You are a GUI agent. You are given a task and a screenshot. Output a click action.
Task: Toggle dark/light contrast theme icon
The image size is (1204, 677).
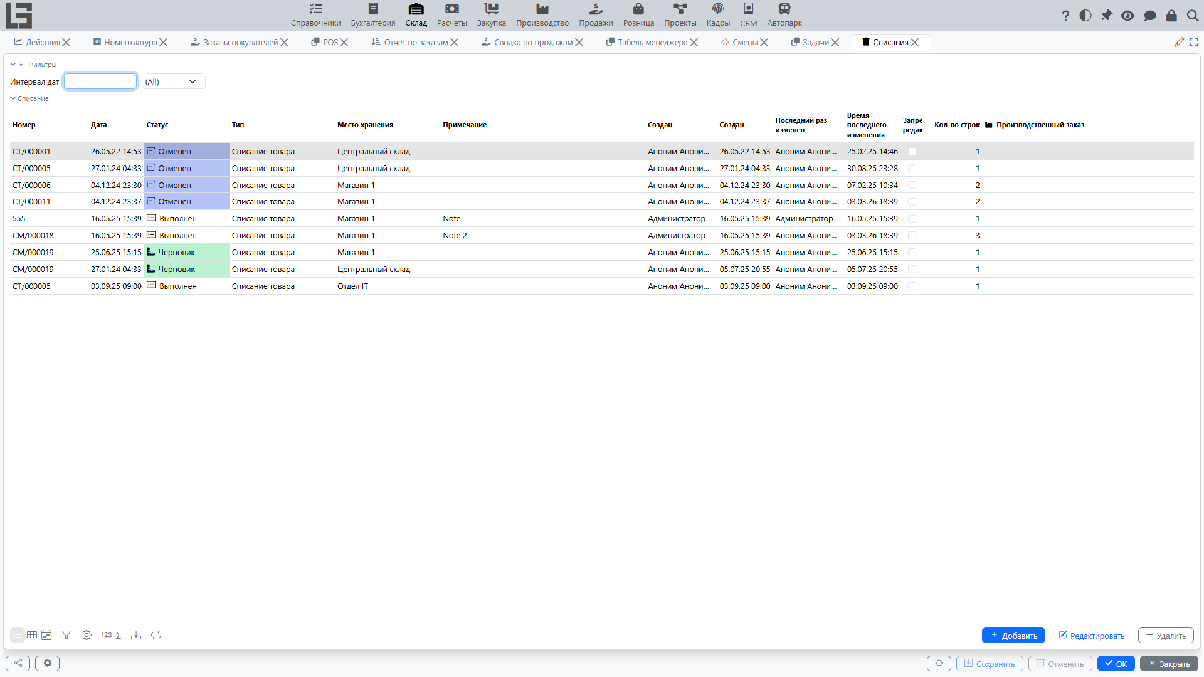click(x=1085, y=16)
